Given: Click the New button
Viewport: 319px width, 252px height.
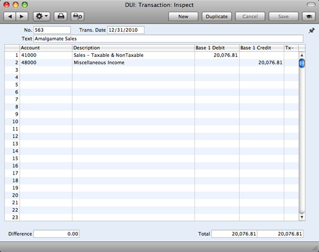Looking at the screenshot, I should point(183,17).
